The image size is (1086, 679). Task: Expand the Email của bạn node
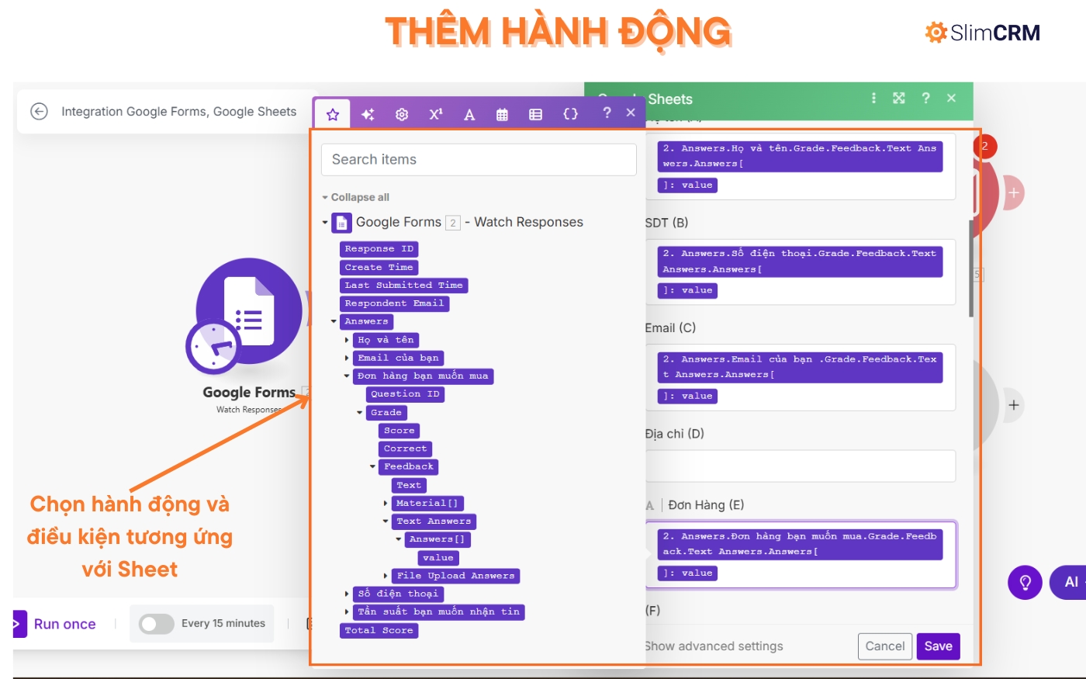[x=347, y=358]
